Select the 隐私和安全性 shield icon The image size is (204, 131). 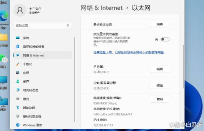point(18,116)
